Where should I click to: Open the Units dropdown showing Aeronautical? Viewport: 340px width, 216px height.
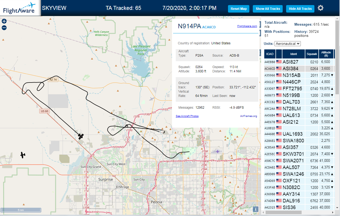[x=287, y=44]
